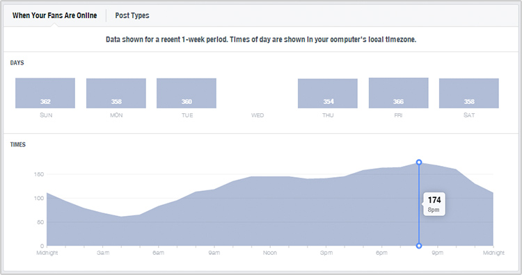Click the 3am label on the time axis

pyautogui.click(x=103, y=253)
